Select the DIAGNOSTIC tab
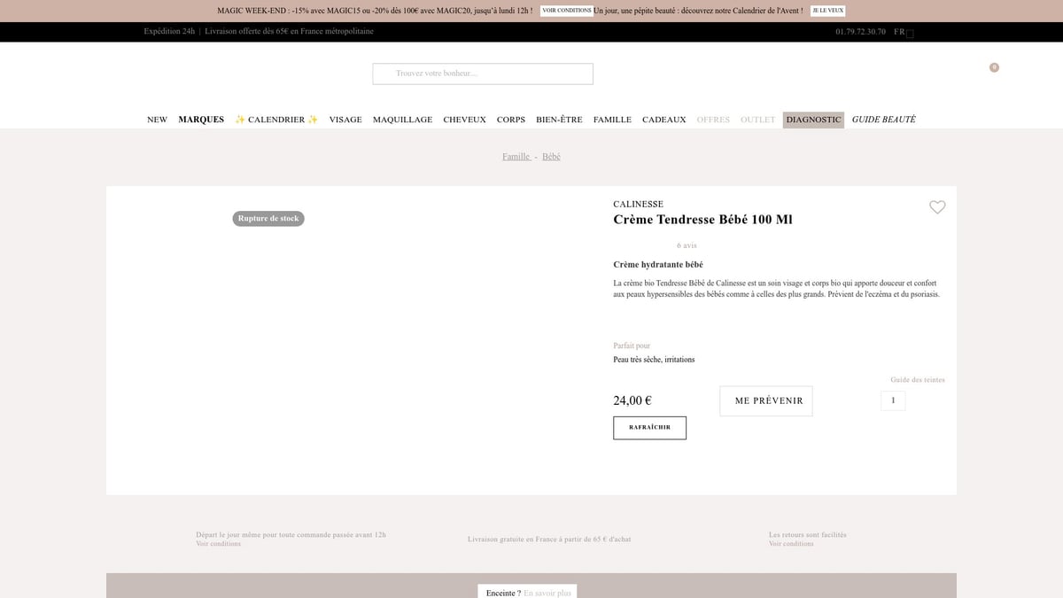This screenshot has height=598, width=1063. pos(813,120)
